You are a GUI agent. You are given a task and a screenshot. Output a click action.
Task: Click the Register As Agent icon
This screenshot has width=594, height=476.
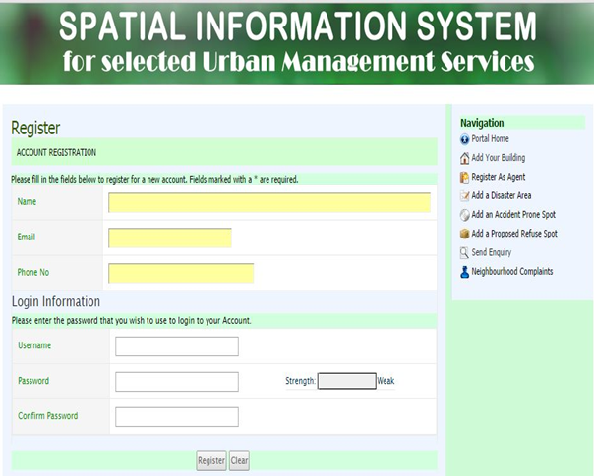pos(464,178)
